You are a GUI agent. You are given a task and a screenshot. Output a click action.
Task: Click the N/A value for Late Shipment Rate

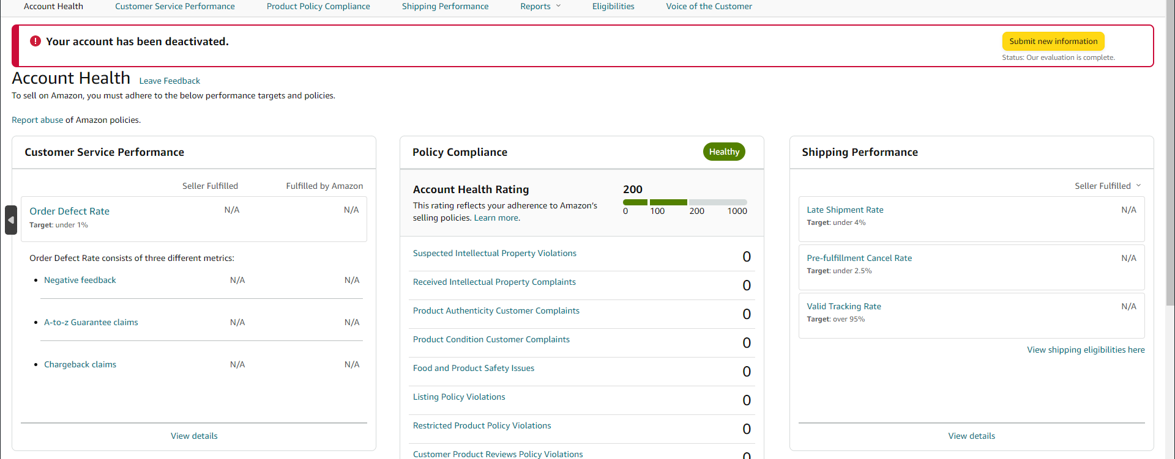[x=1128, y=210]
